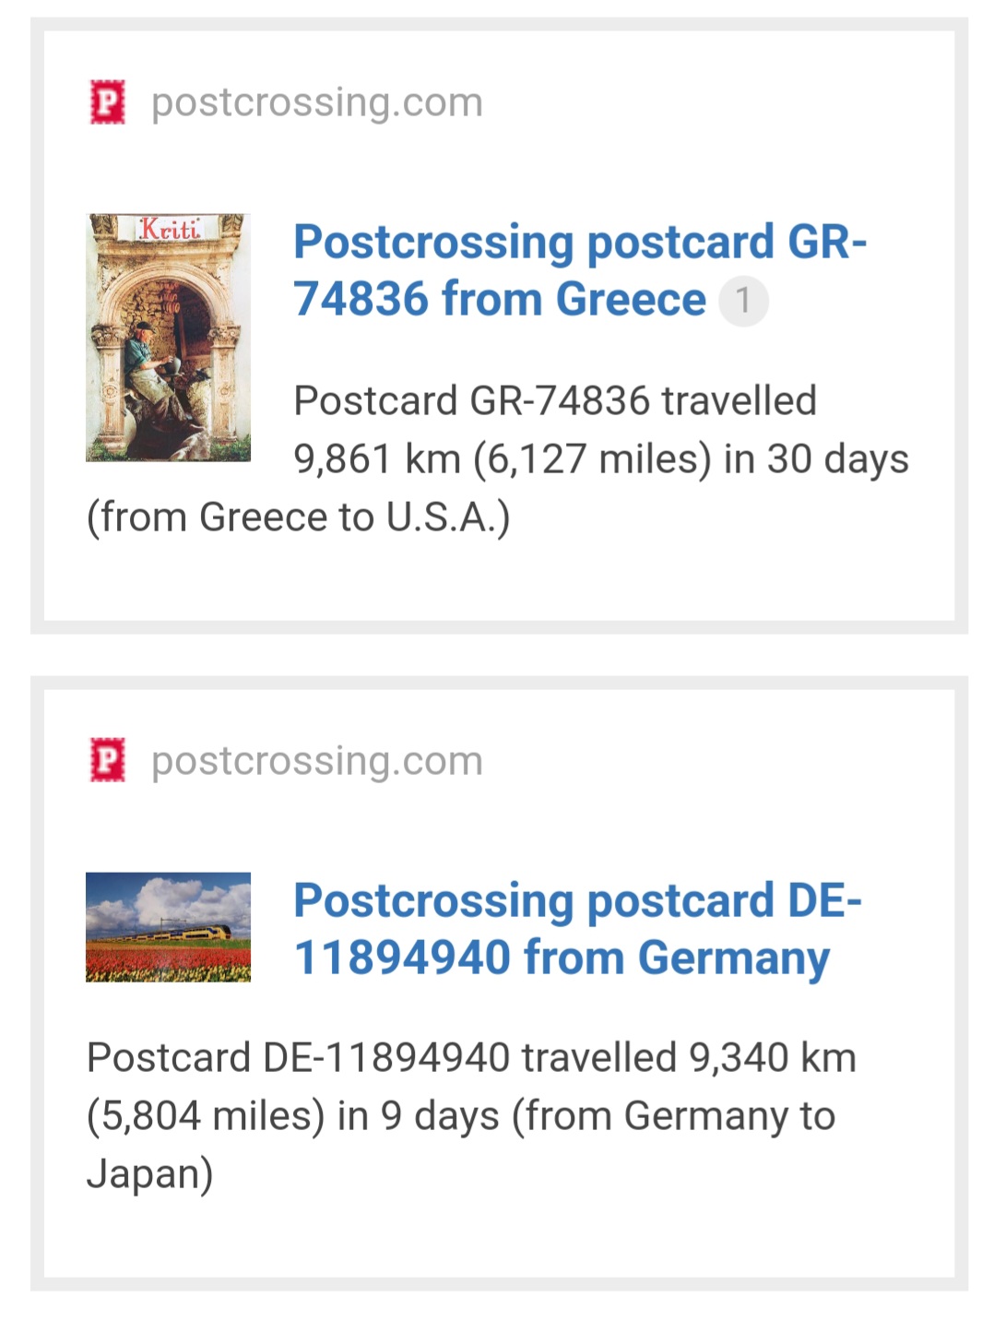982x1321 pixels.
Task: Click postcrossing.com domain above the Greece postcard
Action: coord(317,102)
